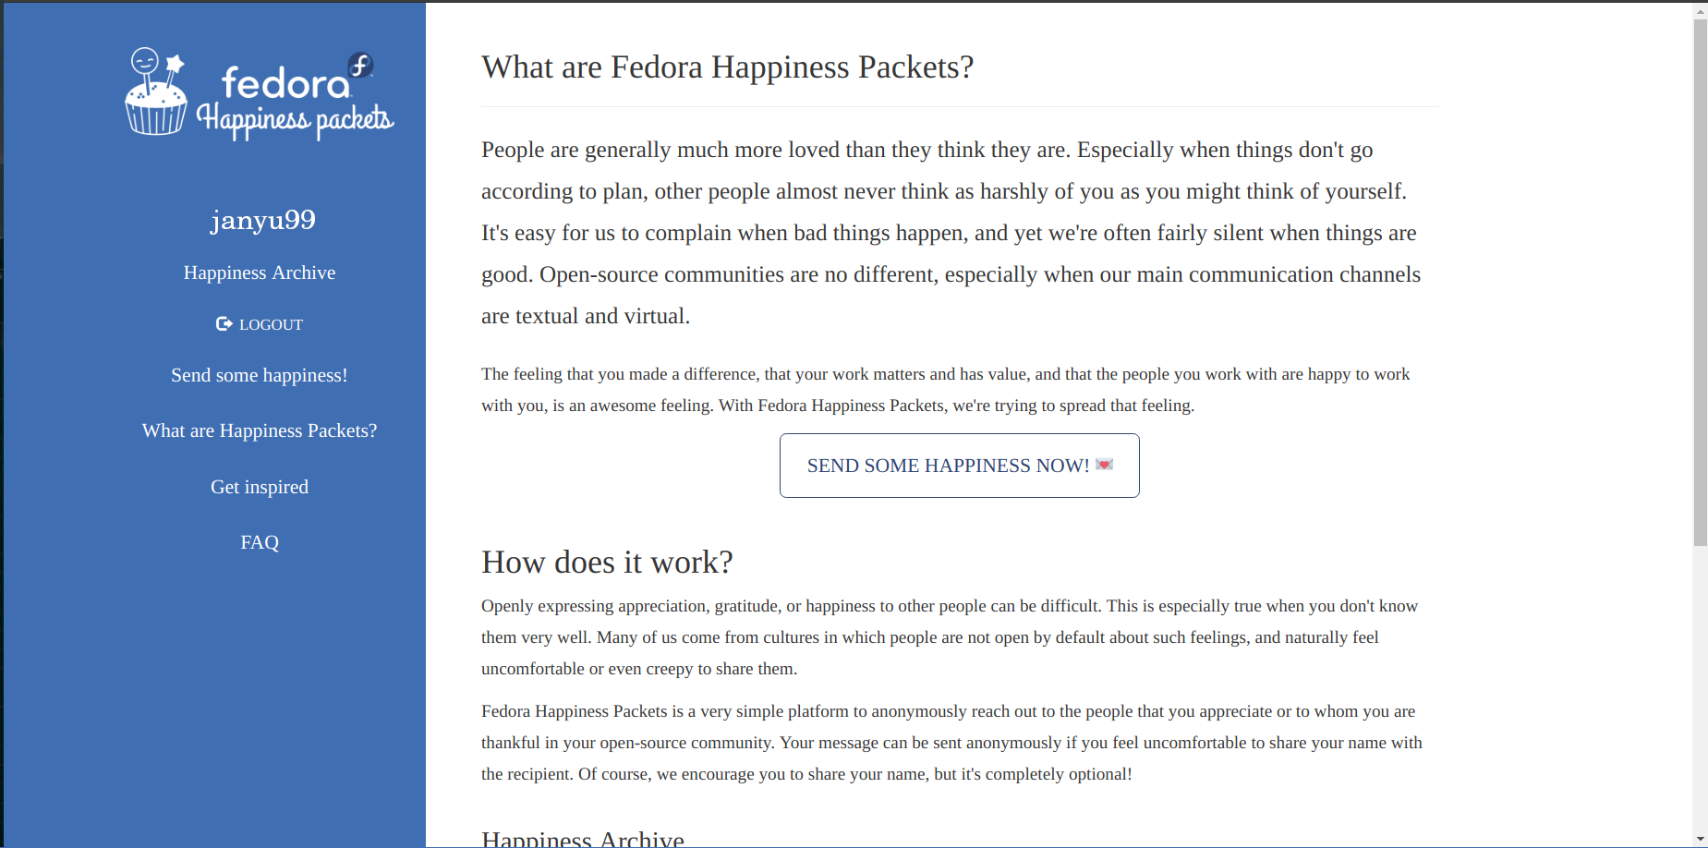Click the SEND SOME HAPPINESS NOW! button

(960, 466)
